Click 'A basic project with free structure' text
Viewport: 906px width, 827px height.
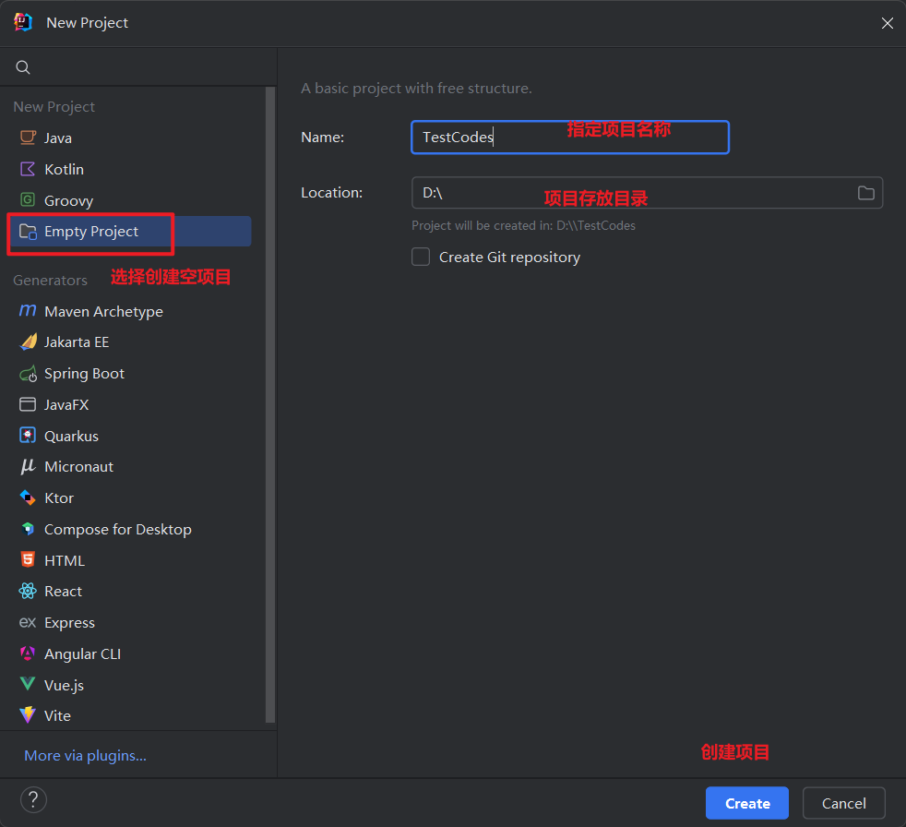416,89
